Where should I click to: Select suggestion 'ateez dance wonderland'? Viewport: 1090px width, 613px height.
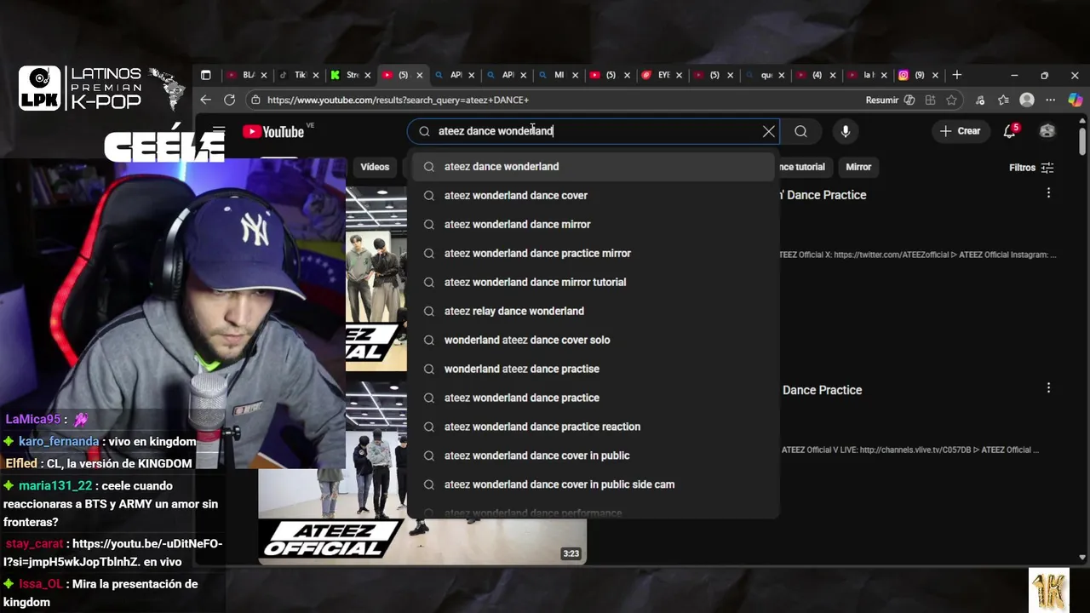point(593,167)
